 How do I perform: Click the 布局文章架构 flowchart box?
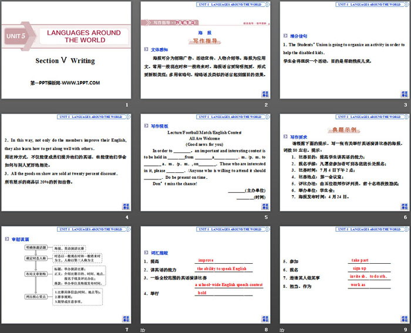point(36,274)
